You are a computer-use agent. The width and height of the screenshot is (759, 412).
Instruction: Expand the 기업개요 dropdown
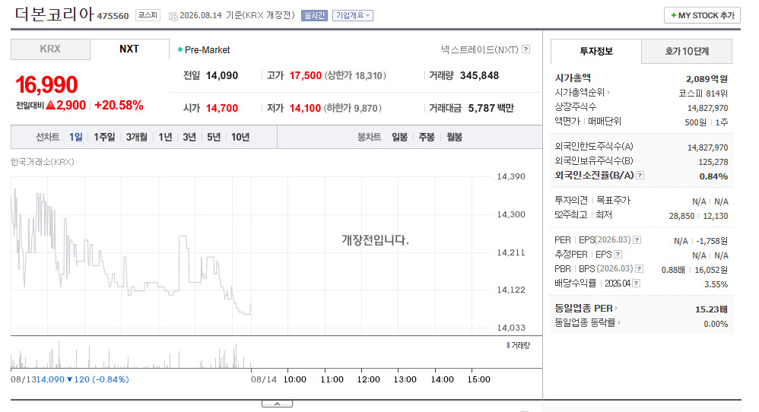(352, 15)
